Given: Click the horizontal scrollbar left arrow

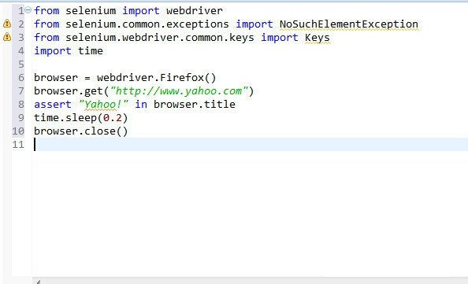Looking at the screenshot, I should tap(38, 282).
